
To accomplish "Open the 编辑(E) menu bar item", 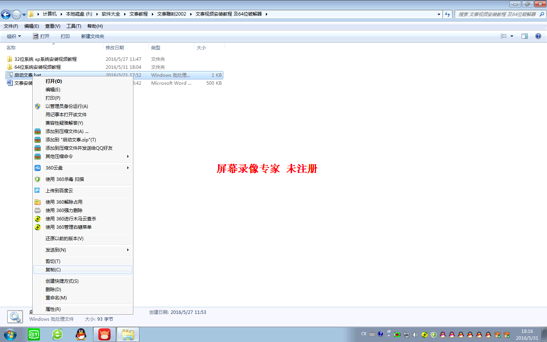I will 32,26.
